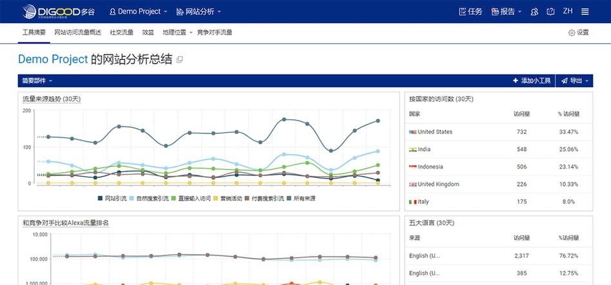Screen dimensions: 611x285
Task: Open the 网站分析 module dropdown
Action: click(x=199, y=12)
